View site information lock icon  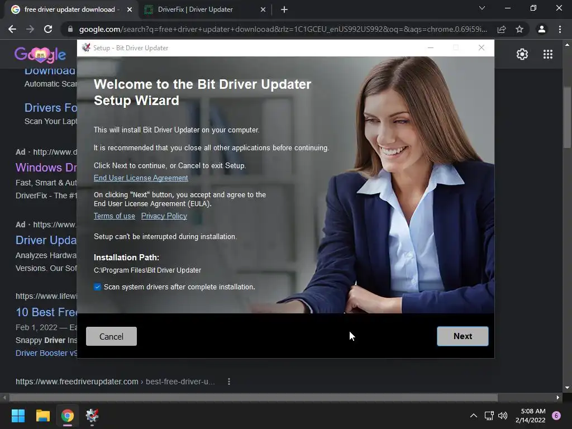pyautogui.click(x=70, y=29)
